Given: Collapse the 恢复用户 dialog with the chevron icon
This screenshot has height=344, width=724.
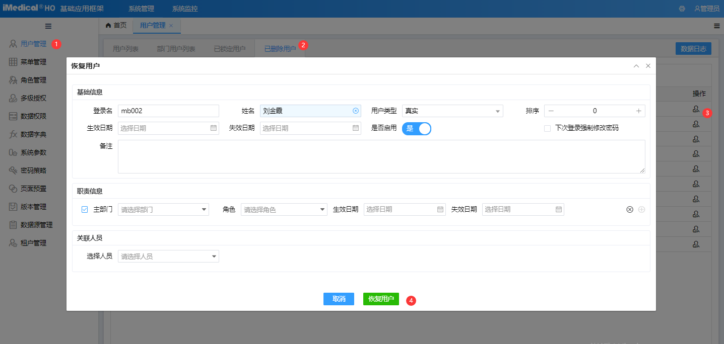Looking at the screenshot, I should (636, 66).
